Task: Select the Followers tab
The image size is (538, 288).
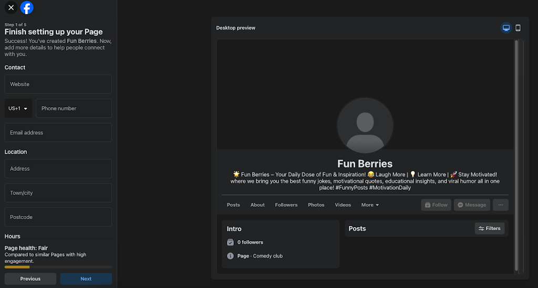Action: tap(286, 205)
